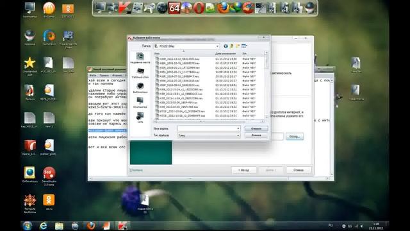This screenshot has width=410, height=231.
Task: Open the Kaspersky icon in the top dock
Action: pos(124,8)
